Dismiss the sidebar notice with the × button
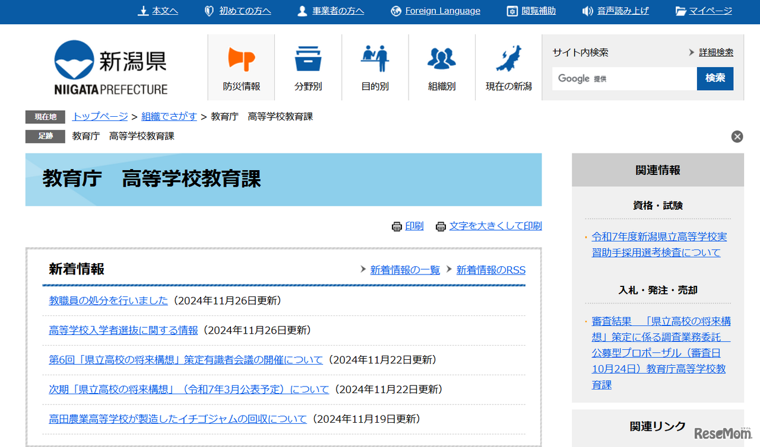The width and height of the screenshot is (760, 447). tap(737, 136)
